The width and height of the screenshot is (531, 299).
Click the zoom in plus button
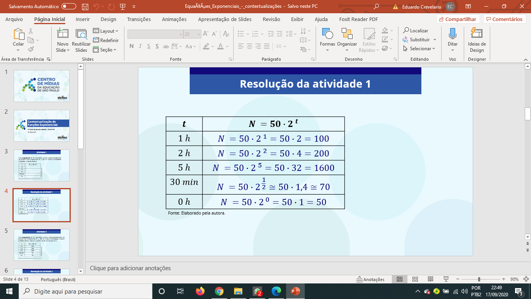pos(503,279)
